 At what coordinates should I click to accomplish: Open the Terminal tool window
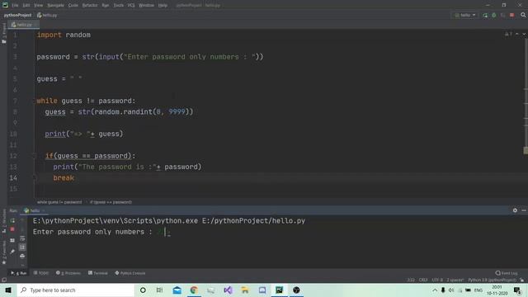click(98, 273)
